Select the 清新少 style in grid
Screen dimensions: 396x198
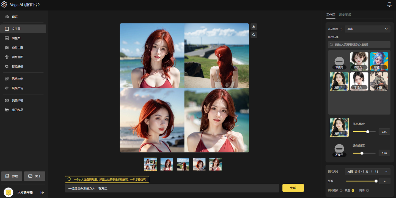(339, 81)
